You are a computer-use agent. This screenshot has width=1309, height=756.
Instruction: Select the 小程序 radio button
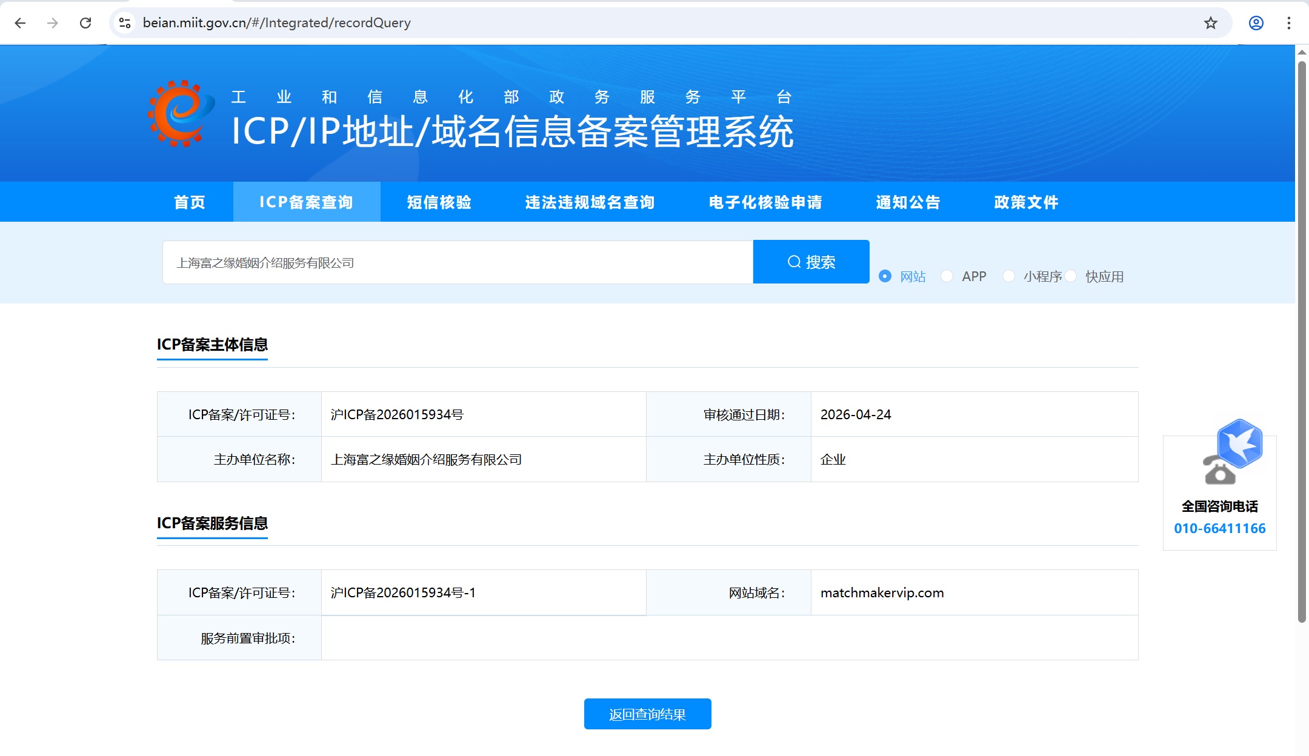[1008, 276]
